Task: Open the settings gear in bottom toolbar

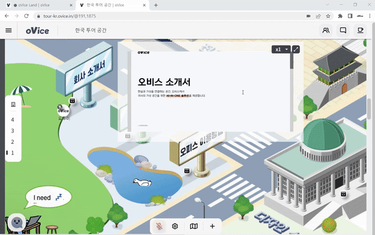Action: 175,226
